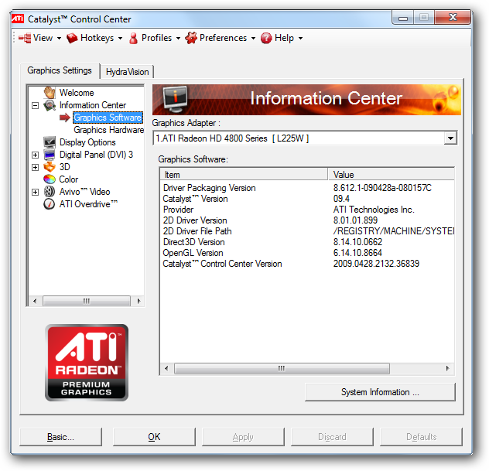This screenshot has width=489, height=471.
Task: Expand the 3D tree node
Action: coord(36,167)
